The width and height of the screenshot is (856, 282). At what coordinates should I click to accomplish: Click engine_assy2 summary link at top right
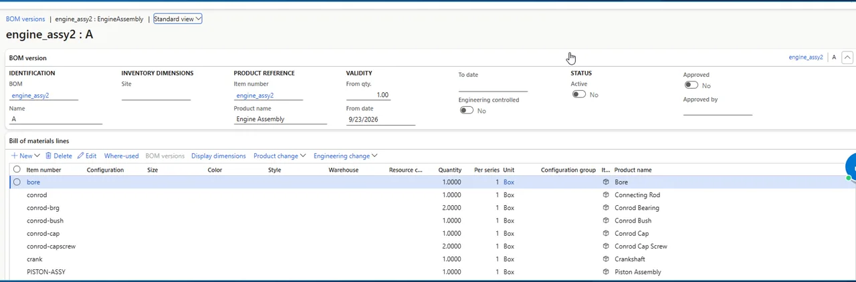click(x=805, y=57)
